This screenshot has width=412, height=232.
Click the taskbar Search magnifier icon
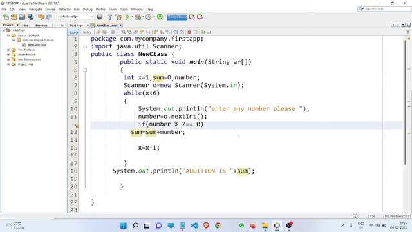[x=135, y=226]
